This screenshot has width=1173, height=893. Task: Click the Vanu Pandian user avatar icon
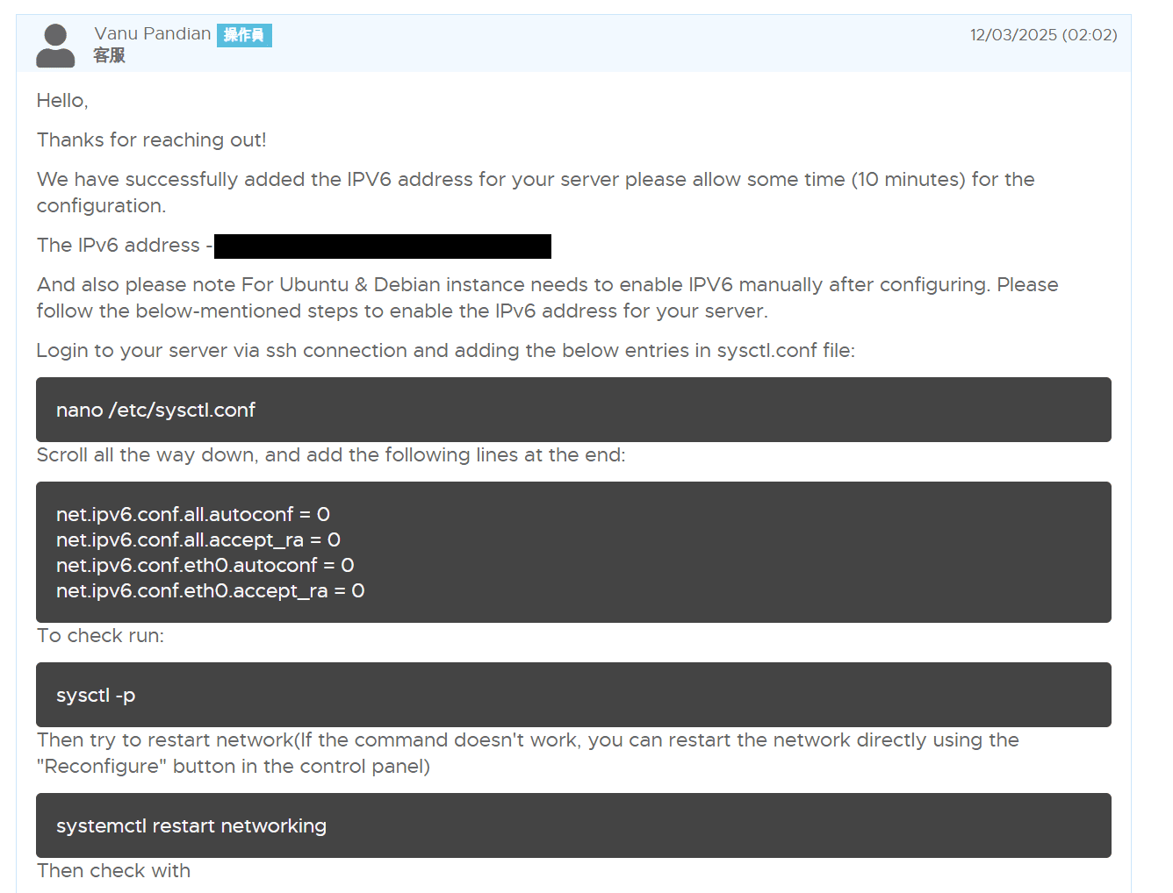(55, 46)
